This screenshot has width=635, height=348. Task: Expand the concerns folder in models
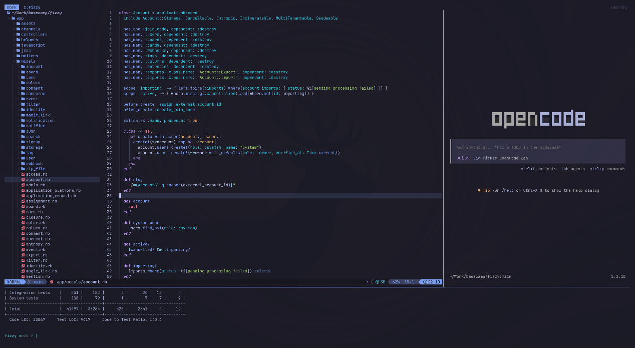tap(18, 94)
